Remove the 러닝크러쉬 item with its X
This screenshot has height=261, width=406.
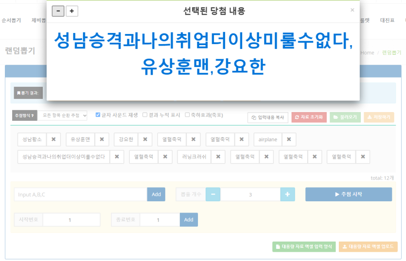click(x=218, y=157)
